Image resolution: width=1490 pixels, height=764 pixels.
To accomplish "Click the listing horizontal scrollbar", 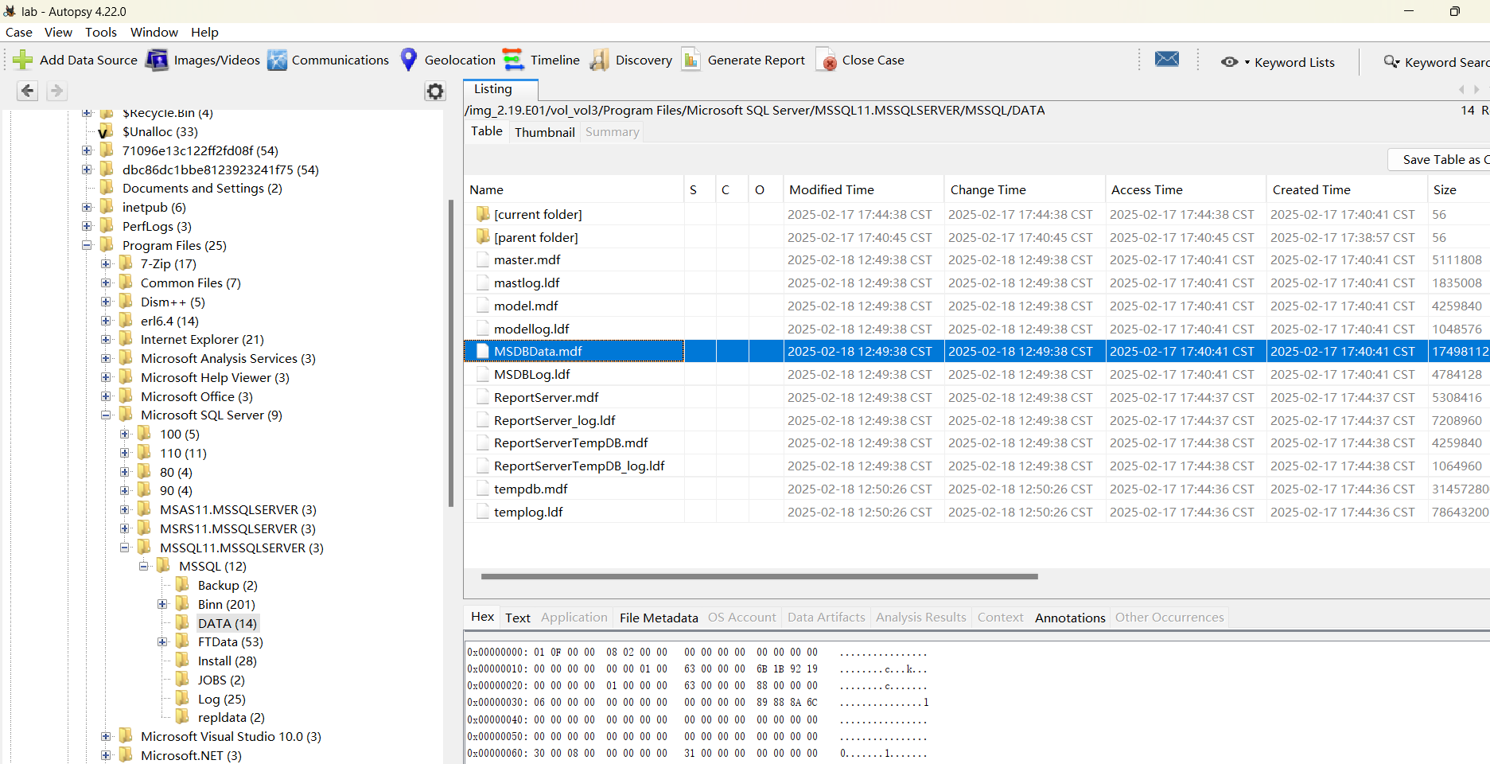I will 759,576.
